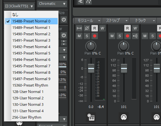
Task: Select 15496-Preset Normal 8 bank
Action: (31, 72)
